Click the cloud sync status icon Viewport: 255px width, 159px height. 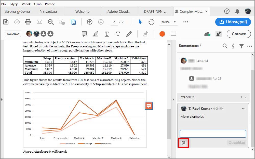207,34
